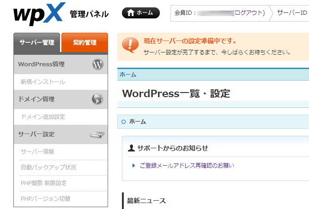Click the orange exclamation alert icon
The image size is (309, 209).
130,45
